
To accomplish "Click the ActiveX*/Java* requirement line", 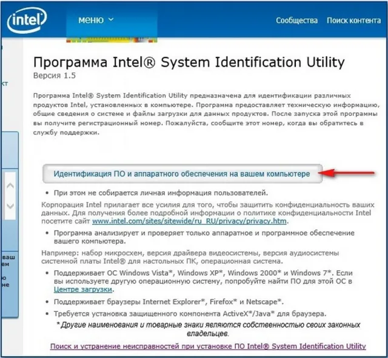I will [190, 314].
